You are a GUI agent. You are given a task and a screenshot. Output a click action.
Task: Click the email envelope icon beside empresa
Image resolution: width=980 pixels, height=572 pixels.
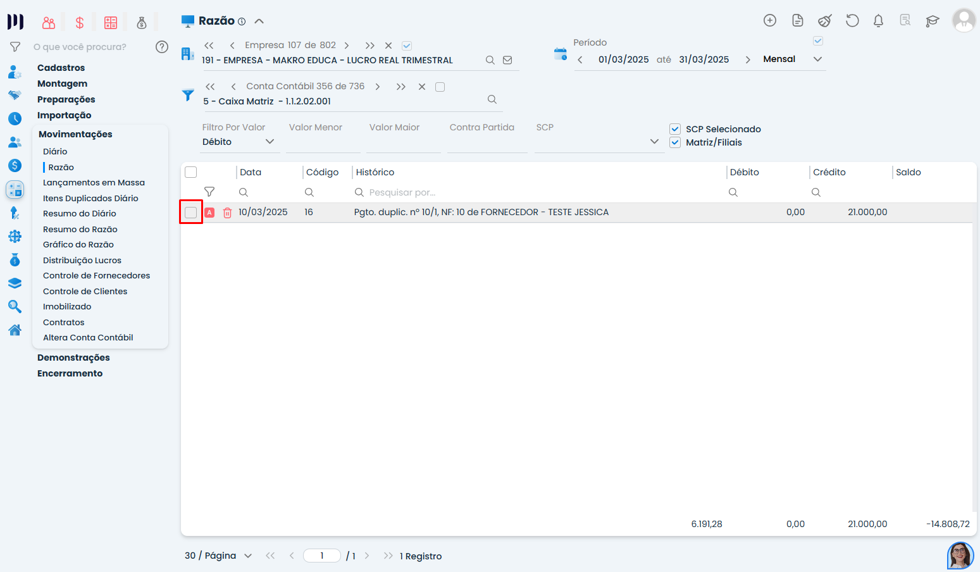507,60
